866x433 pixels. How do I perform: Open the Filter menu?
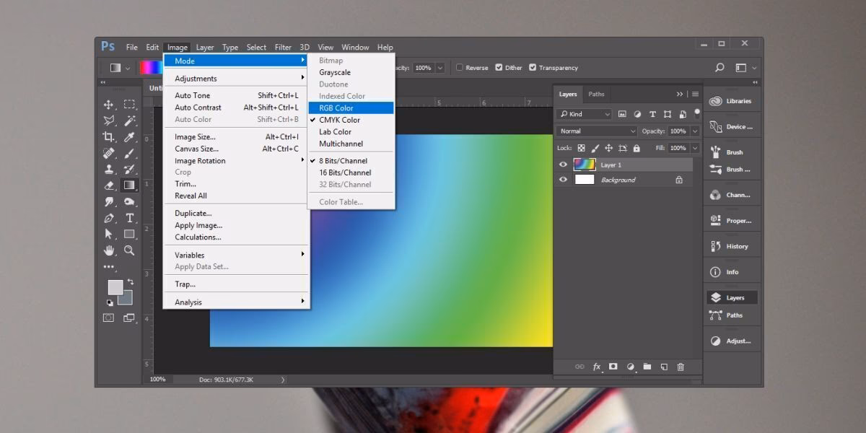(x=282, y=47)
